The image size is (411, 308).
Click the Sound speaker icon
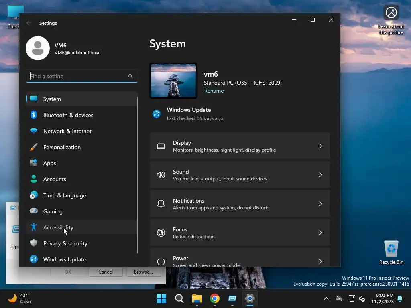(x=161, y=175)
